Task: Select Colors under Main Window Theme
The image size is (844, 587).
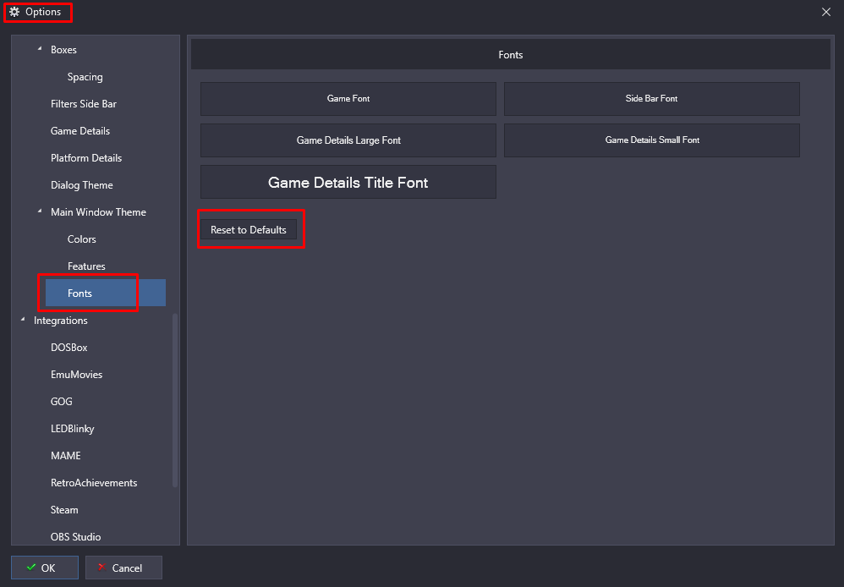Action: point(82,239)
